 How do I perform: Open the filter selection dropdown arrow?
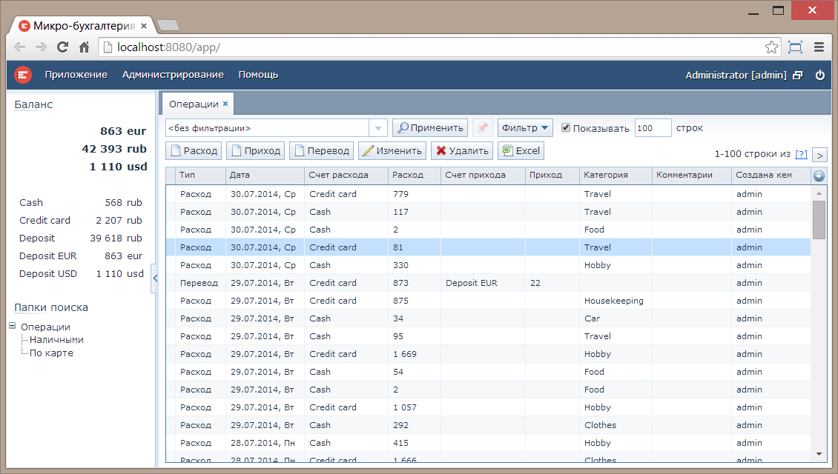pos(378,128)
